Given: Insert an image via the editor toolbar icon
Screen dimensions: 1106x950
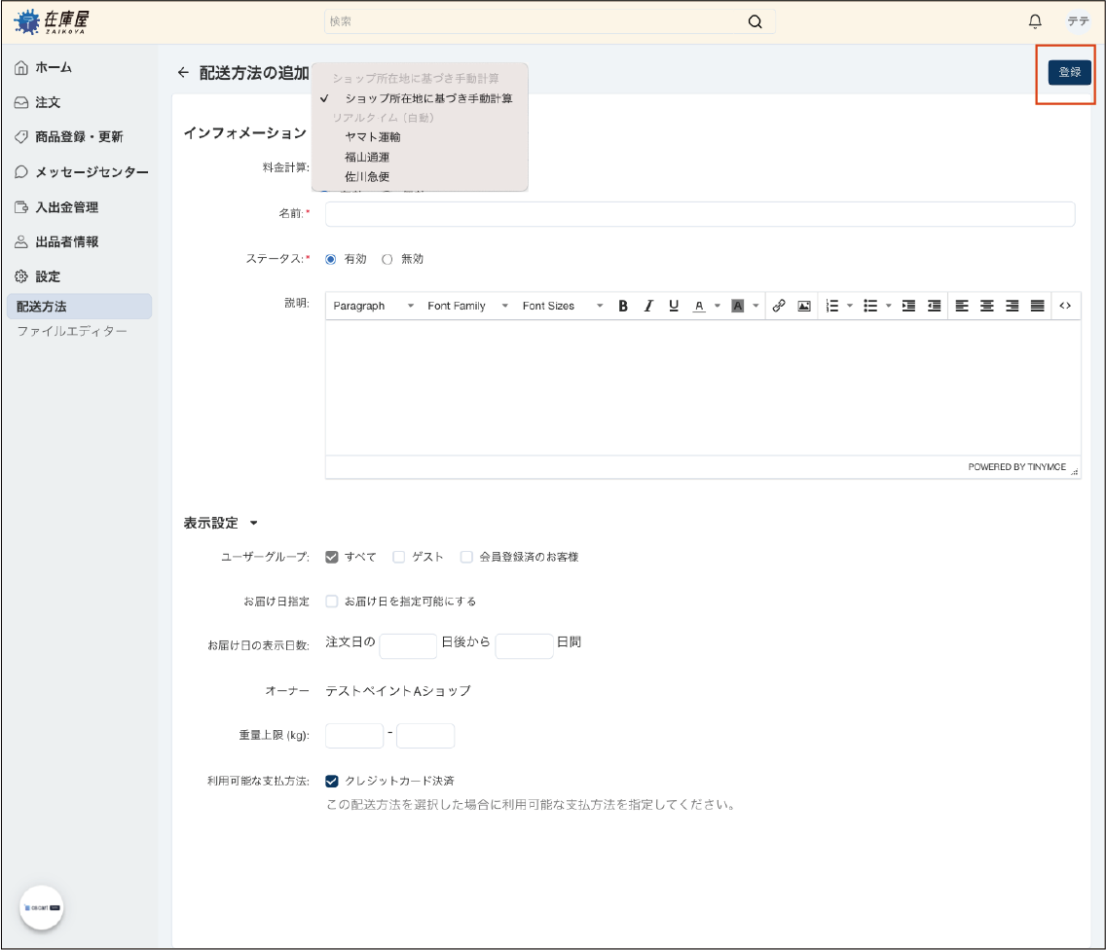Looking at the screenshot, I should (x=804, y=305).
